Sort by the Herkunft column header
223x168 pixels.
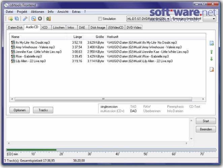point(156,37)
